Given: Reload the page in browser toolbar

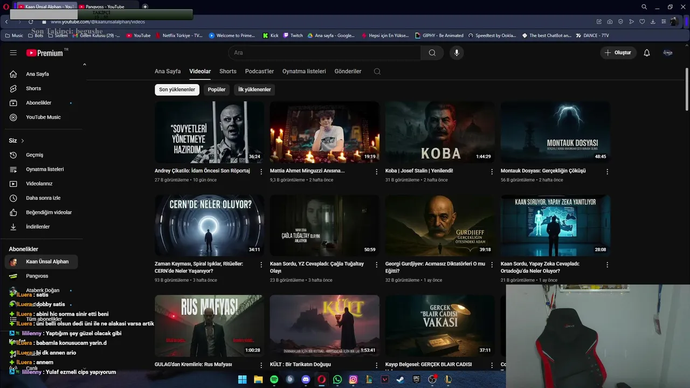Looking at the screenshot, I should tap(31, 22).
